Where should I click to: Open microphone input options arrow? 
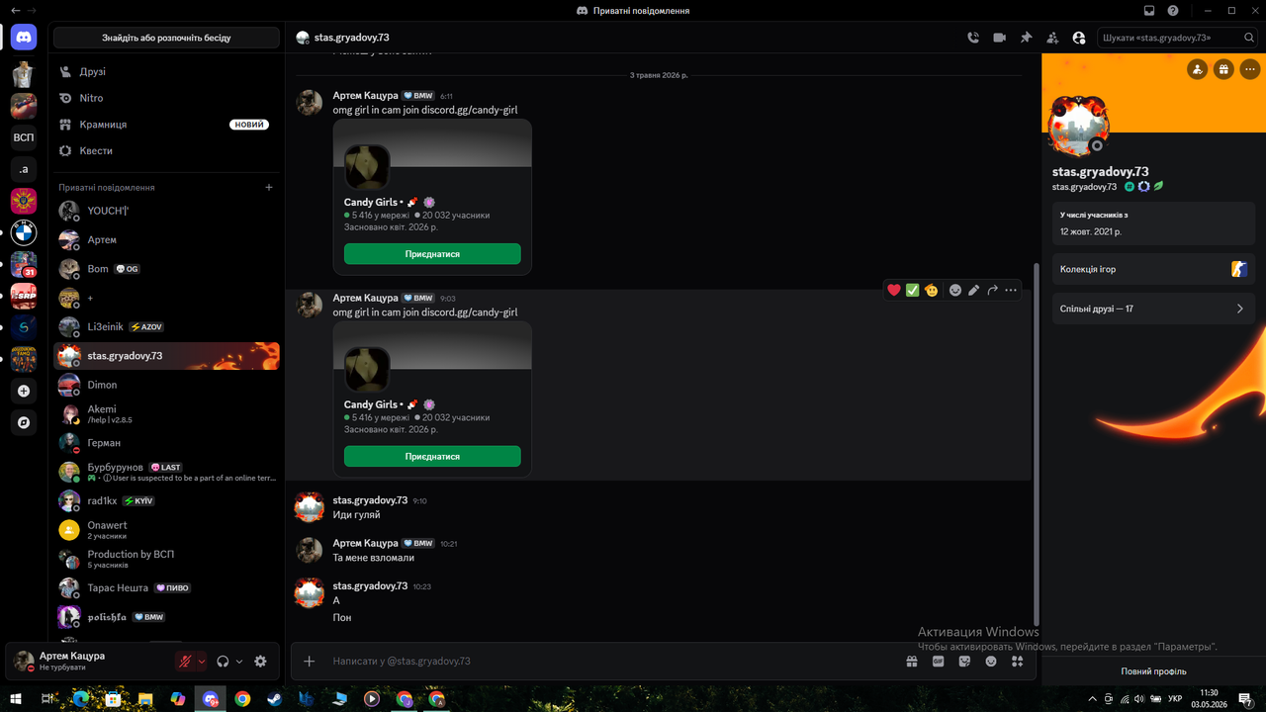pyautogui.click(x=202, y=662)
